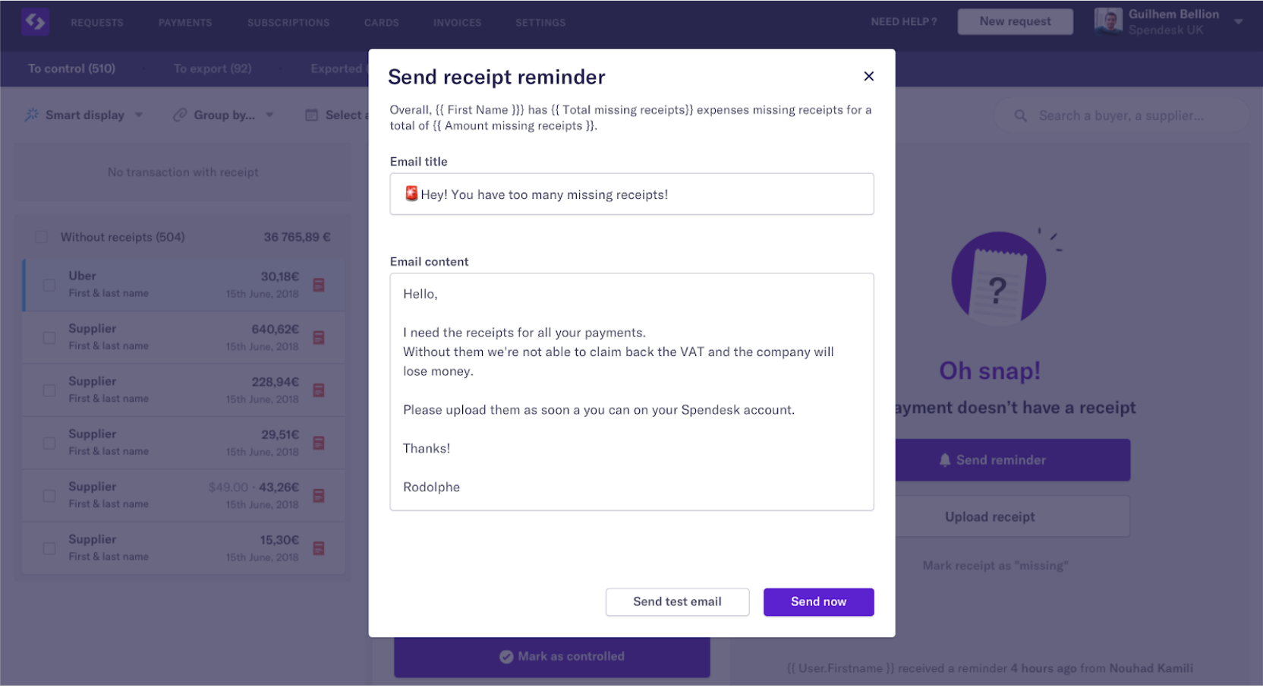This screenshot has width=1263, height=688.
Task: Tick the Without receipts (504) checkbox
Action: click(x=42, y=237)
